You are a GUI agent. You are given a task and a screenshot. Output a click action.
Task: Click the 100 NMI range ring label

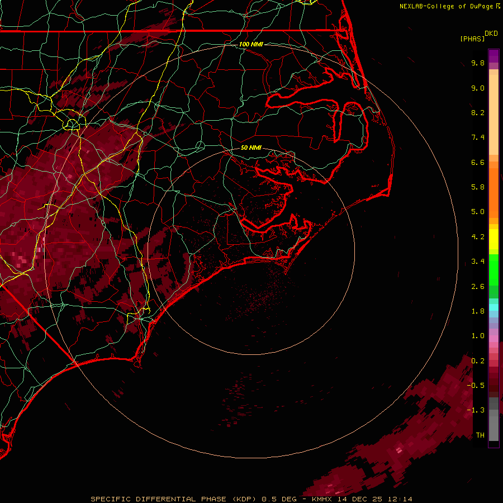251,44
